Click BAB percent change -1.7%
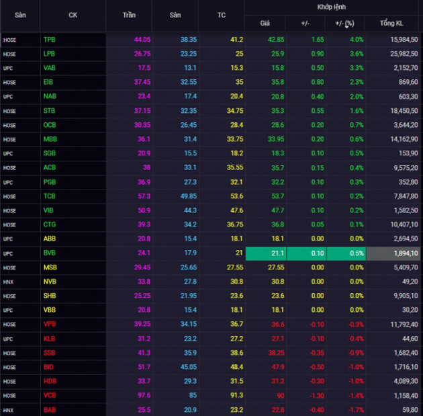423x416 pixels. 356,410
